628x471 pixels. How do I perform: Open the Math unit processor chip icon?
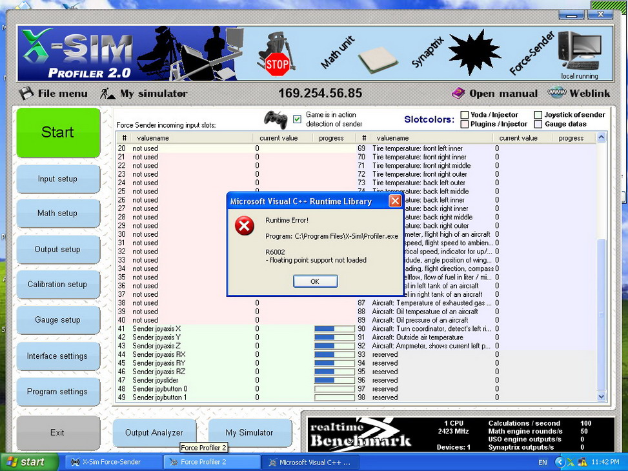point(378,60)
